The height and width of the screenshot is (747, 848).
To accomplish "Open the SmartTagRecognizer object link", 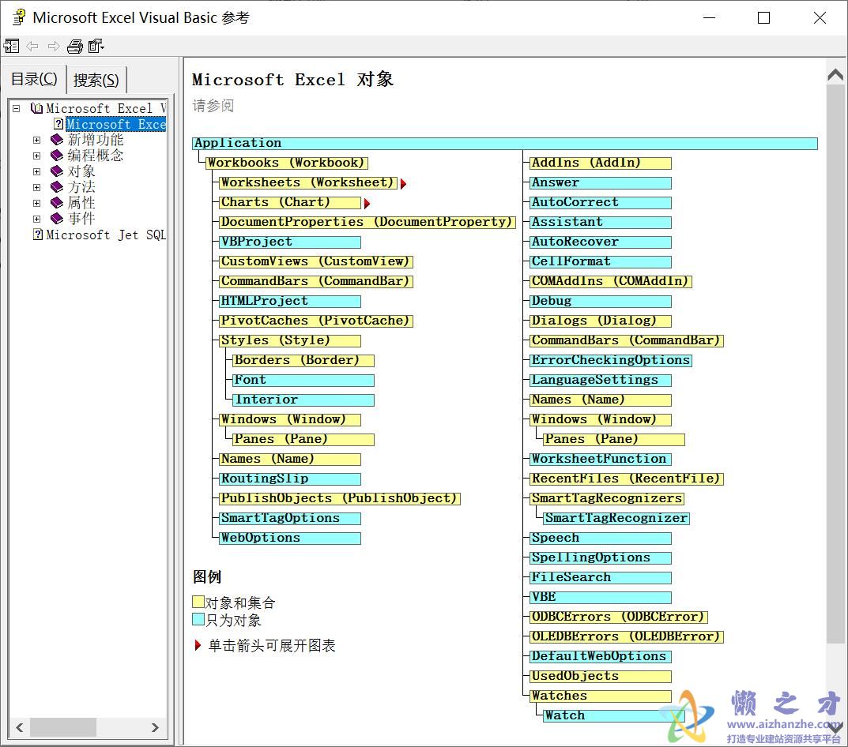I will (x=616, y=518).
